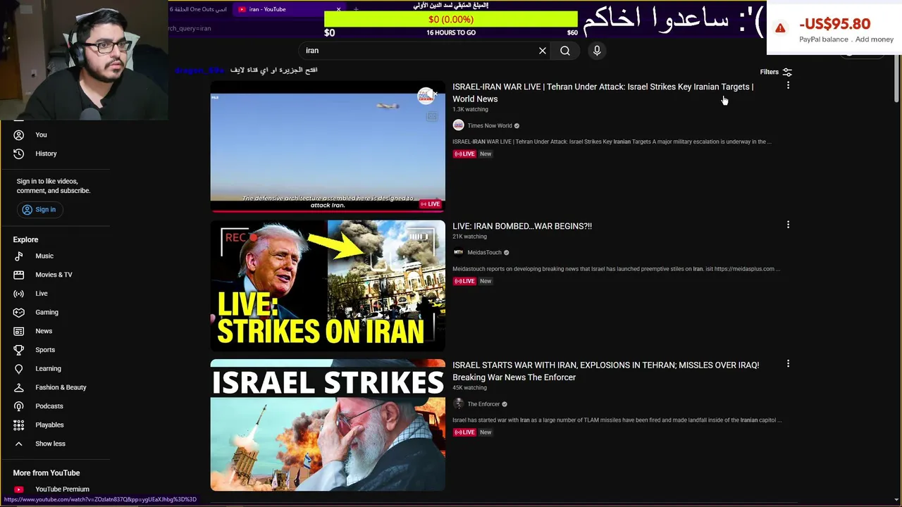Open search Filters
The height and width of the screenshot is (507, 902).
pyautogui.click(x=776, y=72)
